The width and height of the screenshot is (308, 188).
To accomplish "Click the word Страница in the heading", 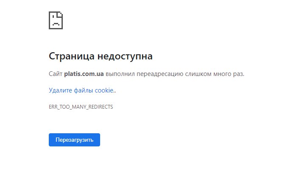I will (72, 56).
